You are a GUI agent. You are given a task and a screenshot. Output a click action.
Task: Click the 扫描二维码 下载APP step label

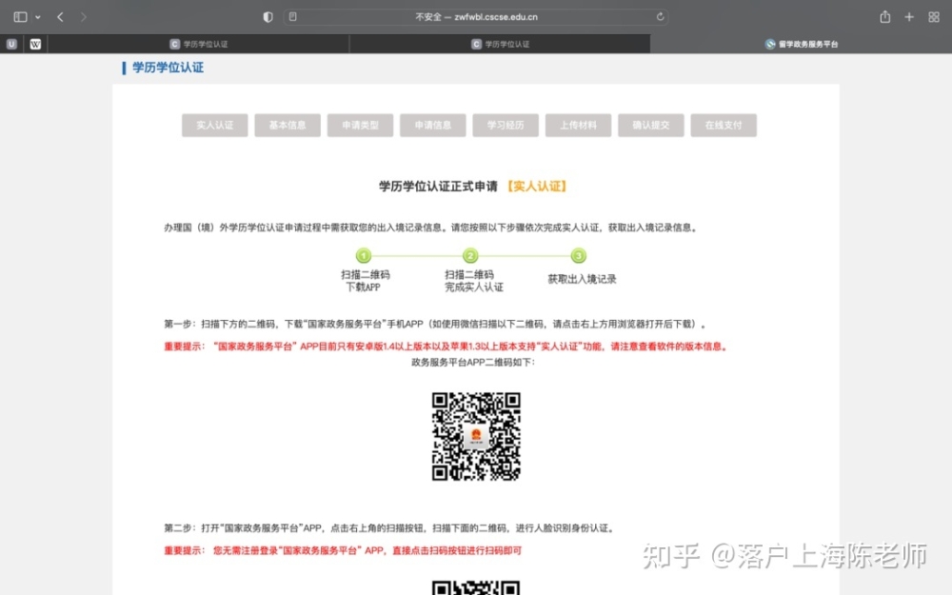click(365, 281)
